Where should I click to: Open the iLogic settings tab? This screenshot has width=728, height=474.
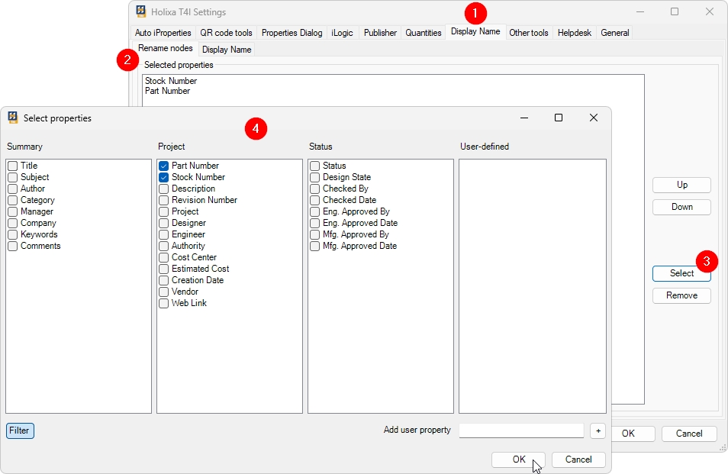pos(342,33)
